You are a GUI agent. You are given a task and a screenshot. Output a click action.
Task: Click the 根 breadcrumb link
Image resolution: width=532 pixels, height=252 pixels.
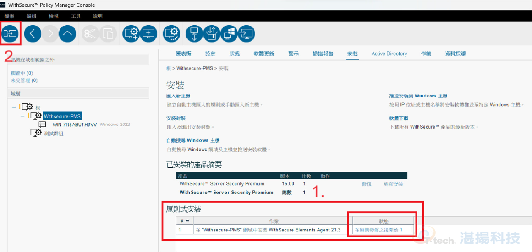click(168, 68)
